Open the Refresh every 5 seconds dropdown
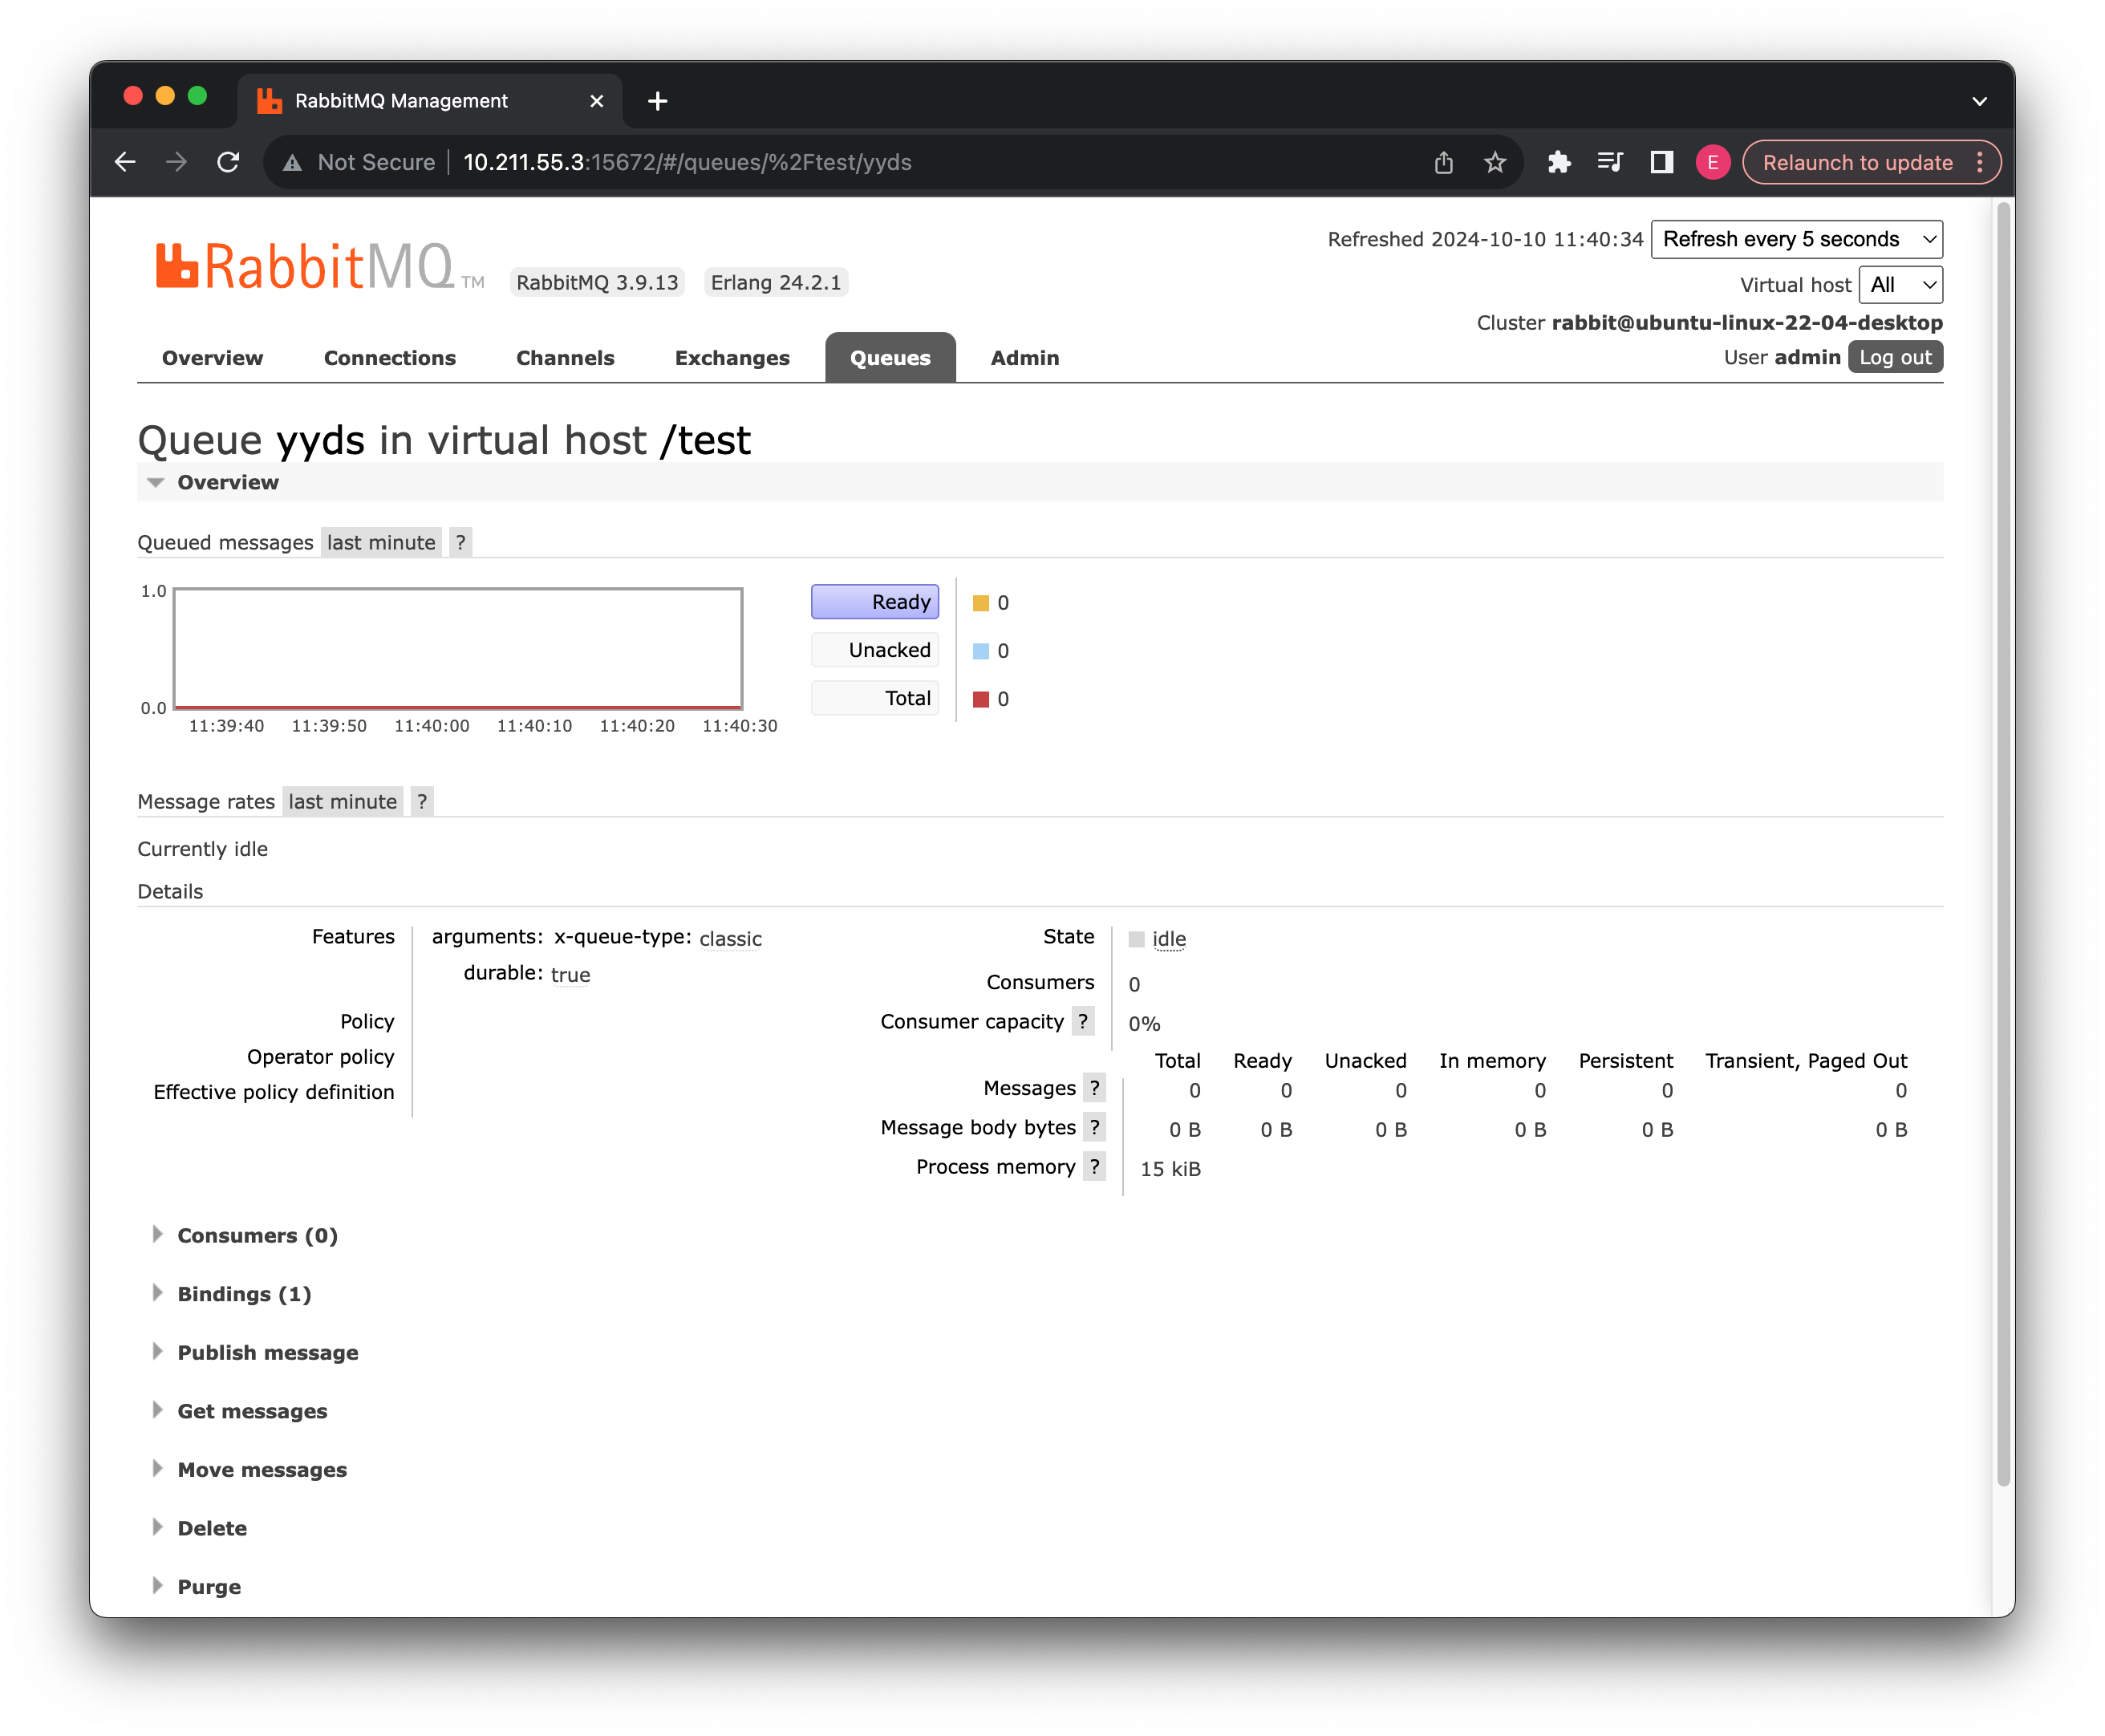Image resolution: width=2105 pixels, height=1736 pixels. [1796, 239]
